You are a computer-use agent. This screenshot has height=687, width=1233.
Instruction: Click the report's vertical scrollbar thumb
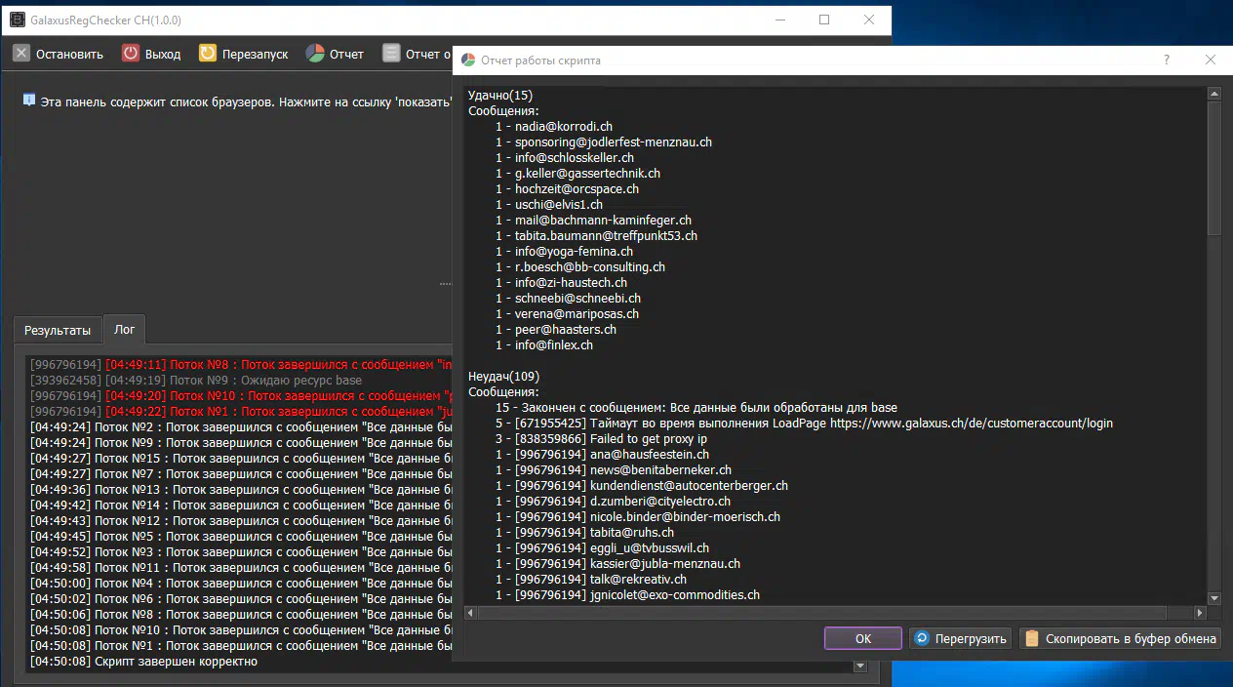[1214, 168]
